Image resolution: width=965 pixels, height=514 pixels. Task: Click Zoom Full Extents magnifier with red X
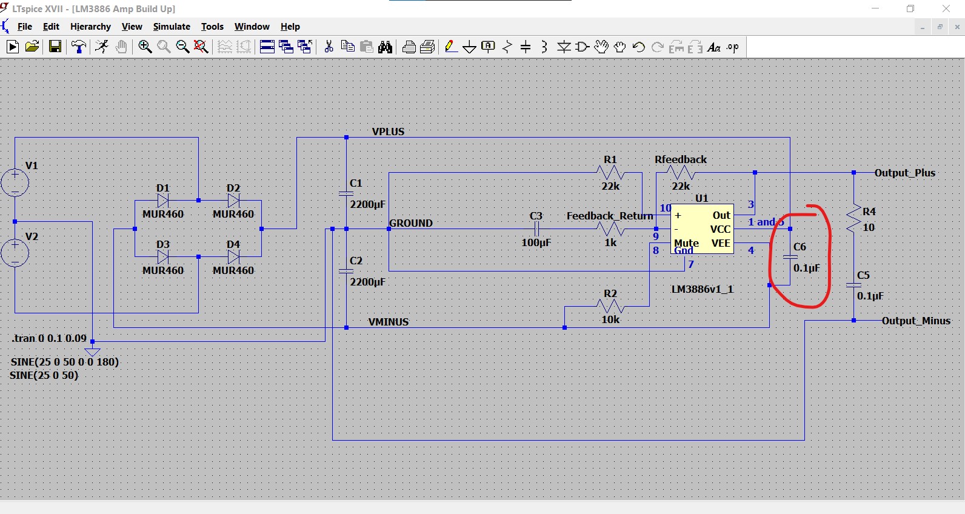pyautogui.click(x=201, y=47)
